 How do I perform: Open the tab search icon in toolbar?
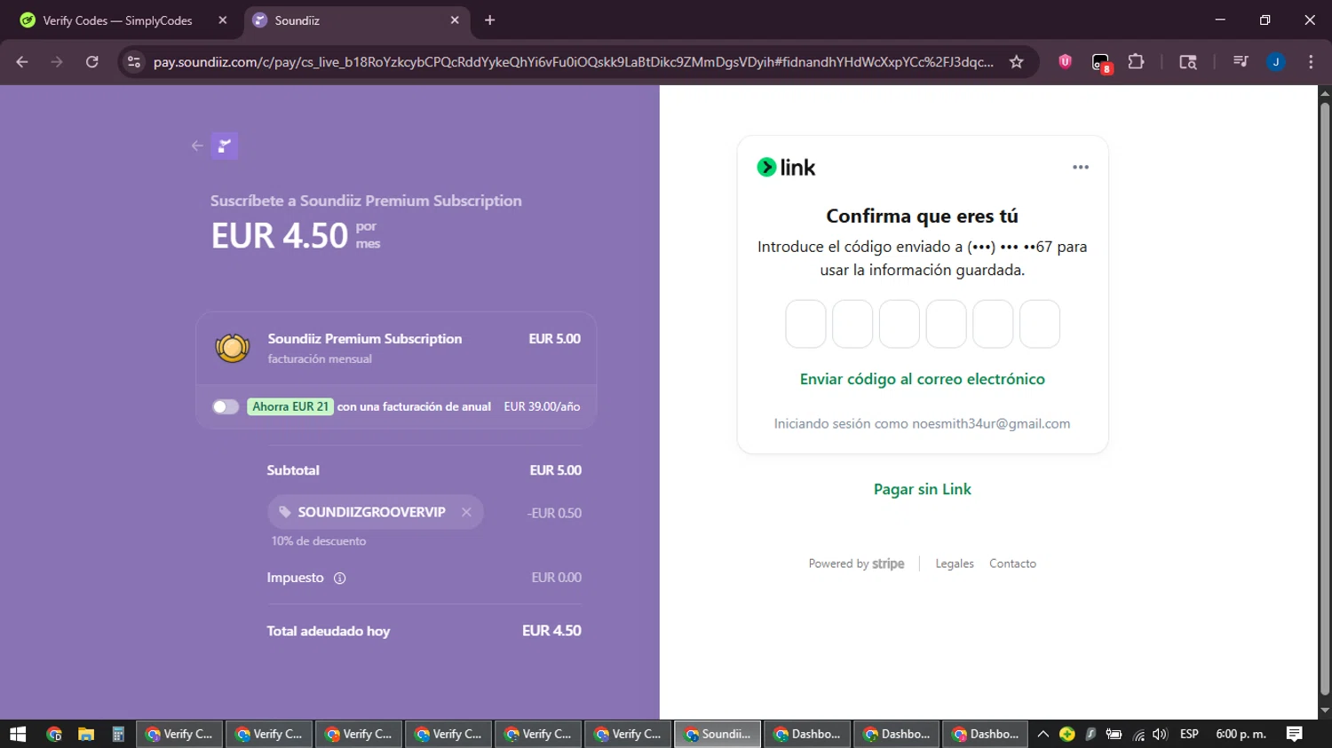pyautogui.click(x=1188, y=62)
